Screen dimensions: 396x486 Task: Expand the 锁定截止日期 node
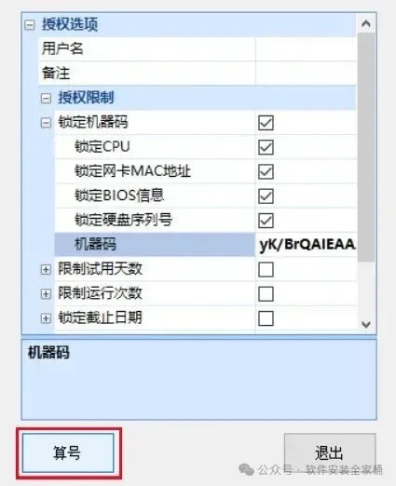click(46, 318)
